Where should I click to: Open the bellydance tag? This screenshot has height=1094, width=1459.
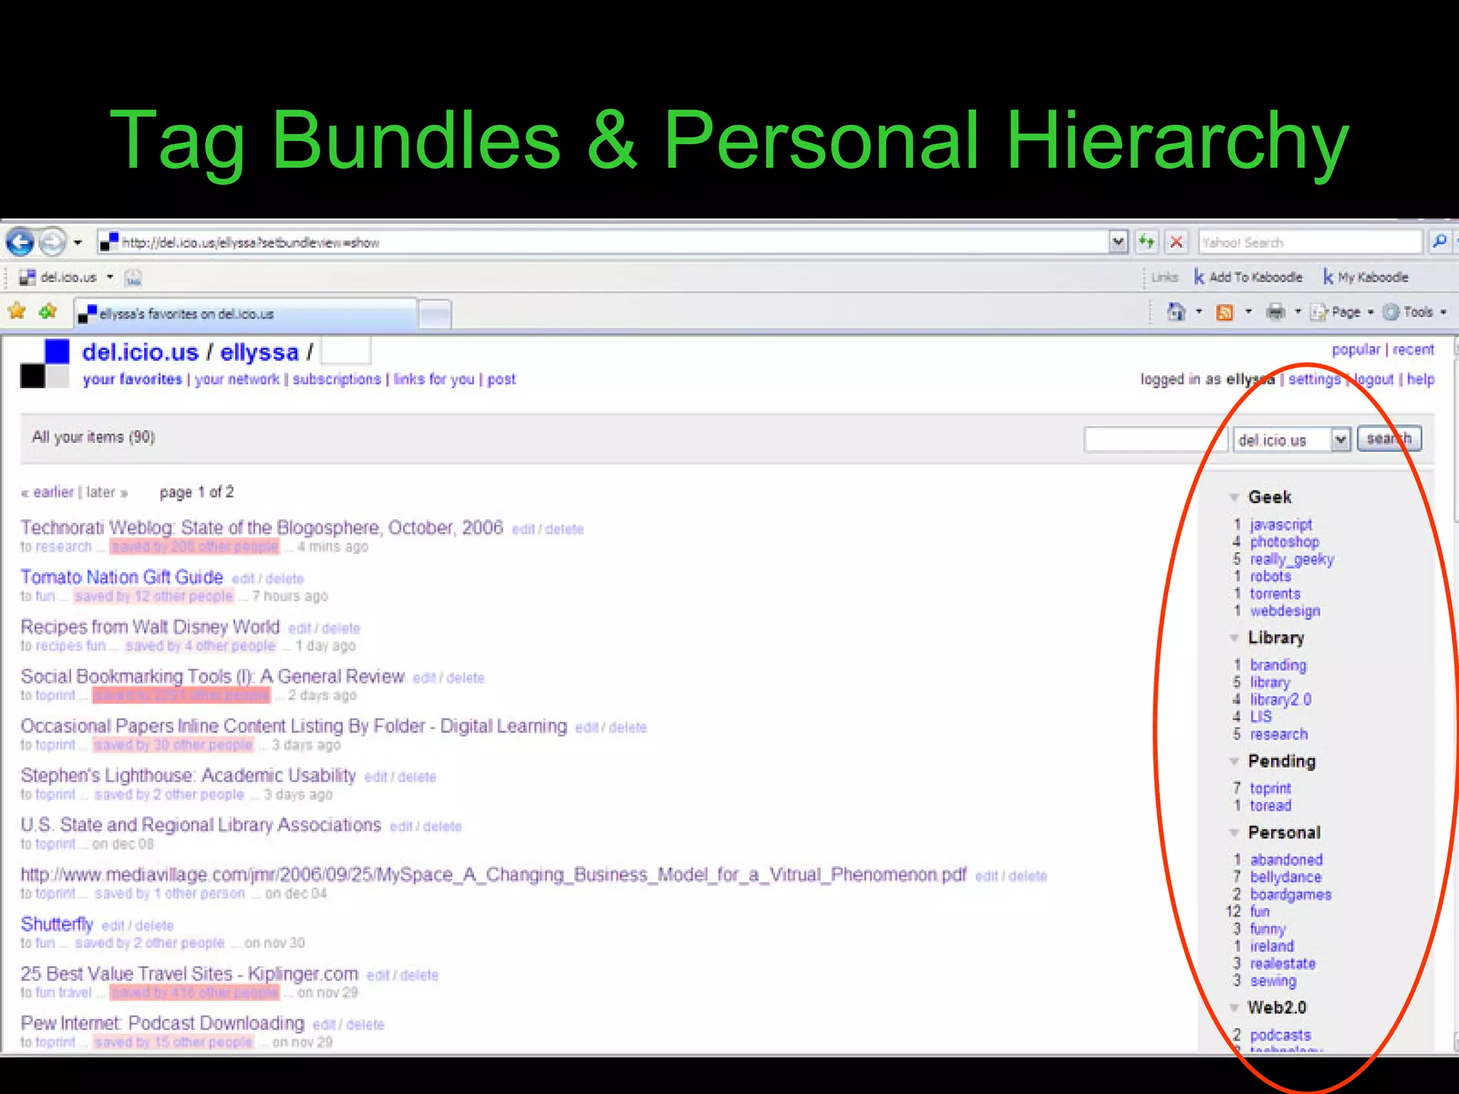[x=1286, y=877]
